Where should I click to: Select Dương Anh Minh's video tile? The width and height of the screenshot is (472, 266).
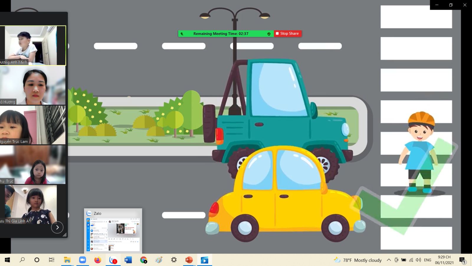tap(33, 45)
